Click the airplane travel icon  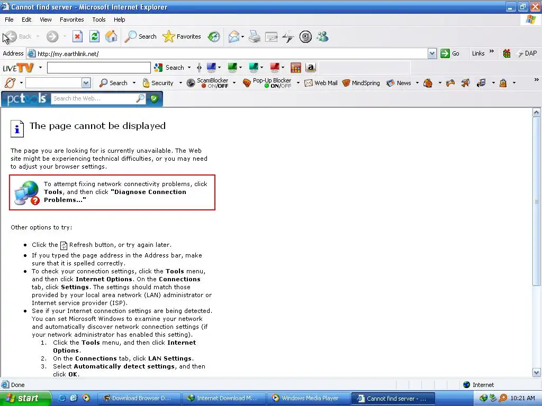pyautogui.click(x=466, y=83)
